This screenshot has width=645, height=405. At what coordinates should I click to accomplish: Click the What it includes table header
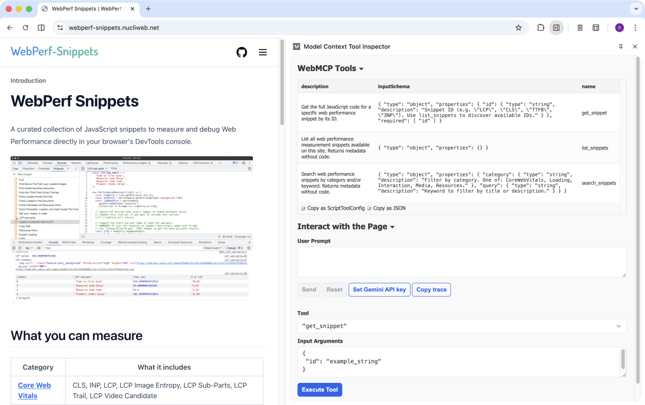[164, 367]
